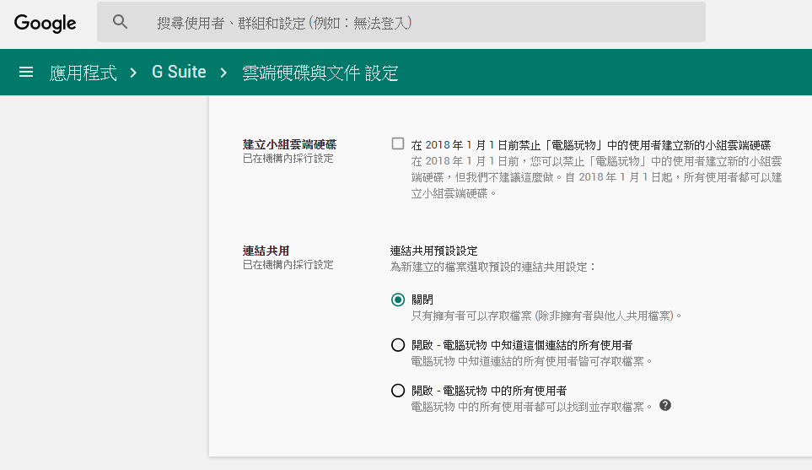The height and width of the screenshot is (470, 812).
Task: Click the 連結共用 section heading
Action: tap(266, 251)
